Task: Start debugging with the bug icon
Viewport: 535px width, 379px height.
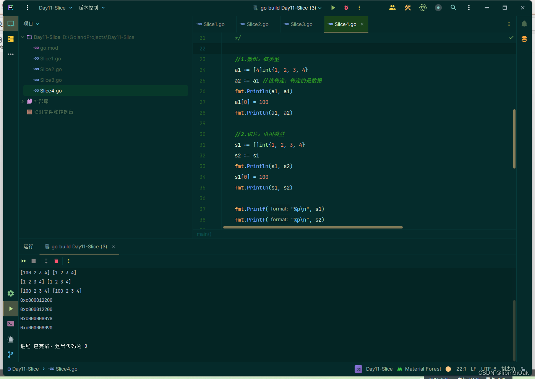Action: pos(346,8)
